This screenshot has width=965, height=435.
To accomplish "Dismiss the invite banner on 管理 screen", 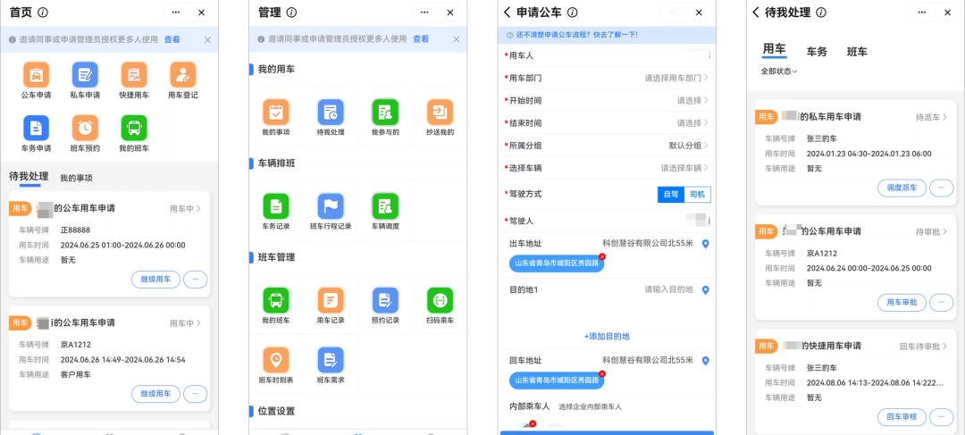I will [456, 39].
